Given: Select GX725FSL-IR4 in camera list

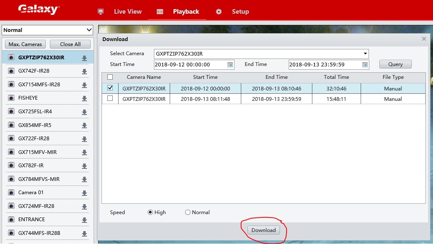Looking at the screenshot, I should coord(35,112).
